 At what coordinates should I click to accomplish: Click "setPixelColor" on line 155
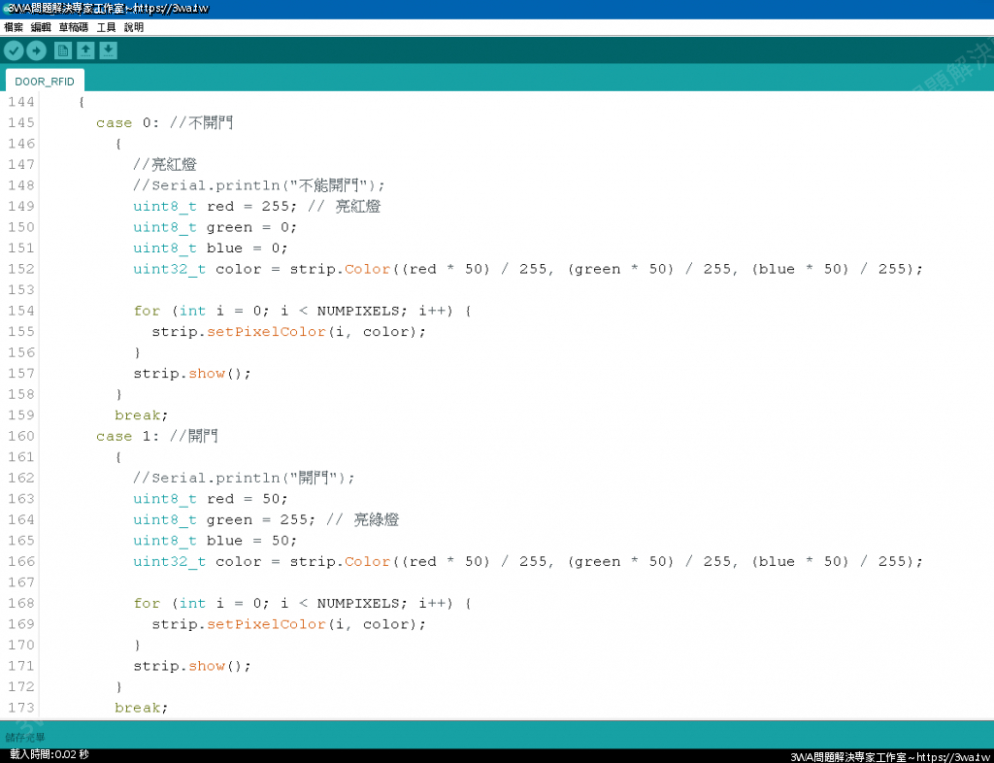(x=264, y=332)
